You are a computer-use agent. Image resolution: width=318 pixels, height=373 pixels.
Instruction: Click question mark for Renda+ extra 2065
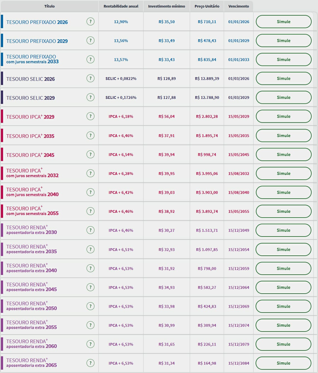coord(90,363)
